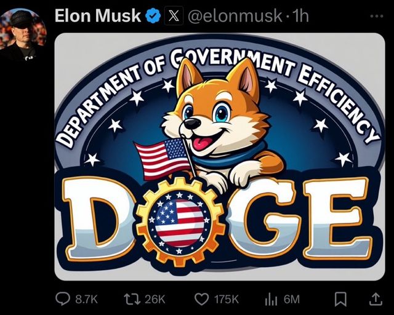Click the Elon Musk display name
Viewport: 394px width, 315px height.
click(98, 15)
